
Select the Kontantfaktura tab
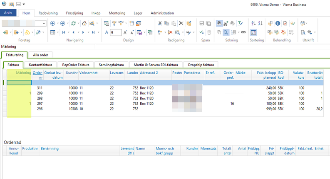pyautogui.click(x=40, y=65)
